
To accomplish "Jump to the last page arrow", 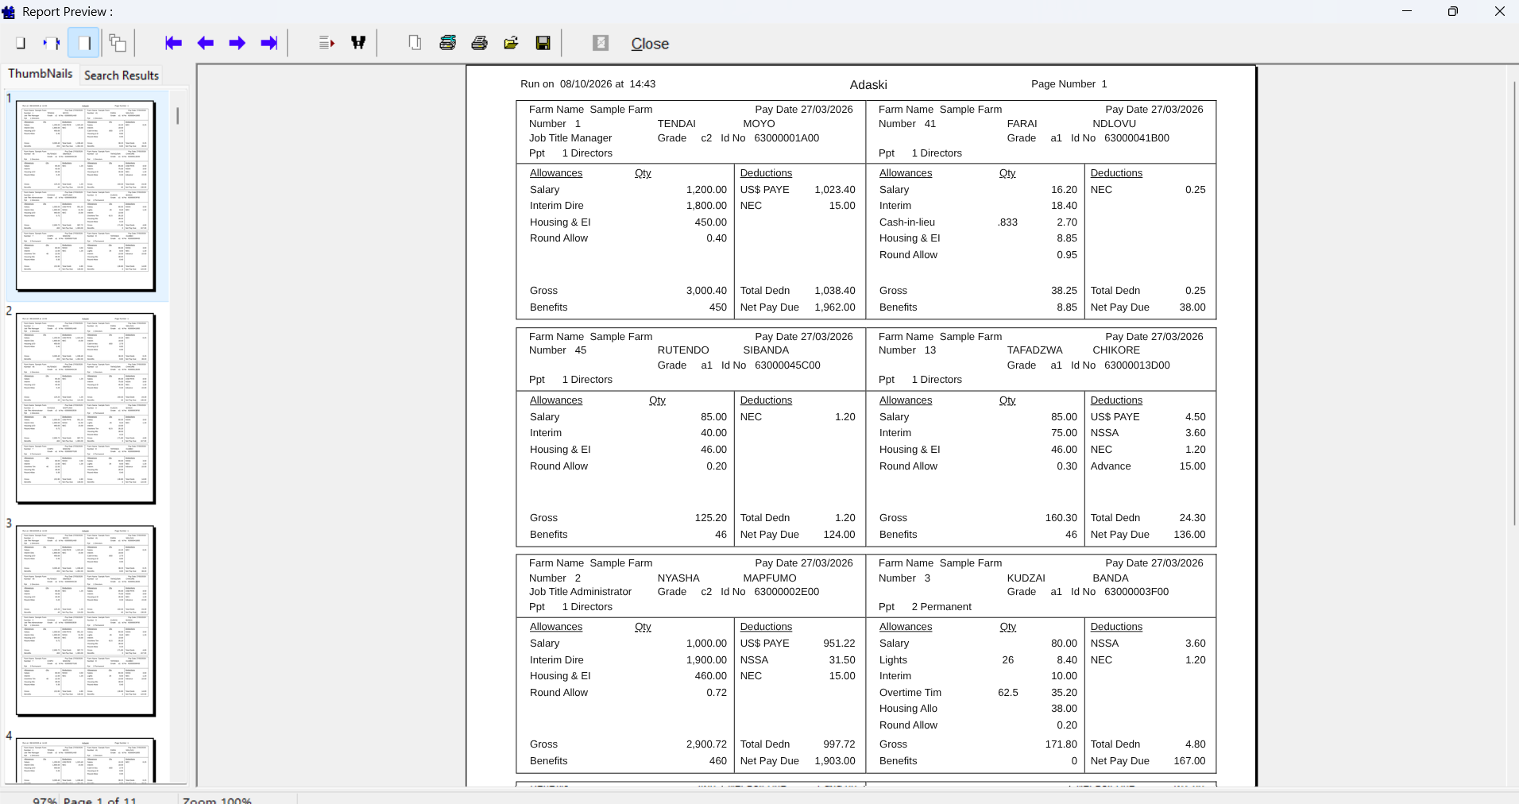I will 269,43.
